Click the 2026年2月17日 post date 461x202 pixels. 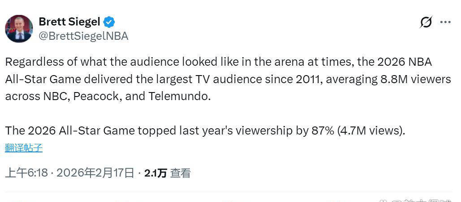(95, 173)
